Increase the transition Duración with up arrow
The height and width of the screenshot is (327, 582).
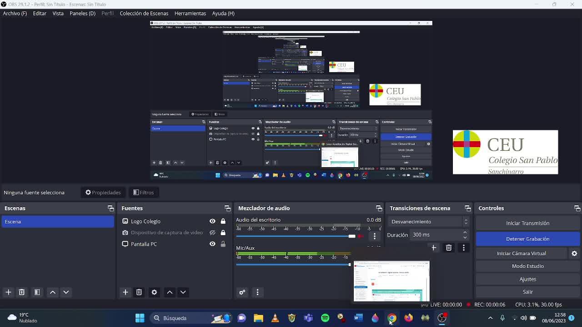tap(465, 233)
